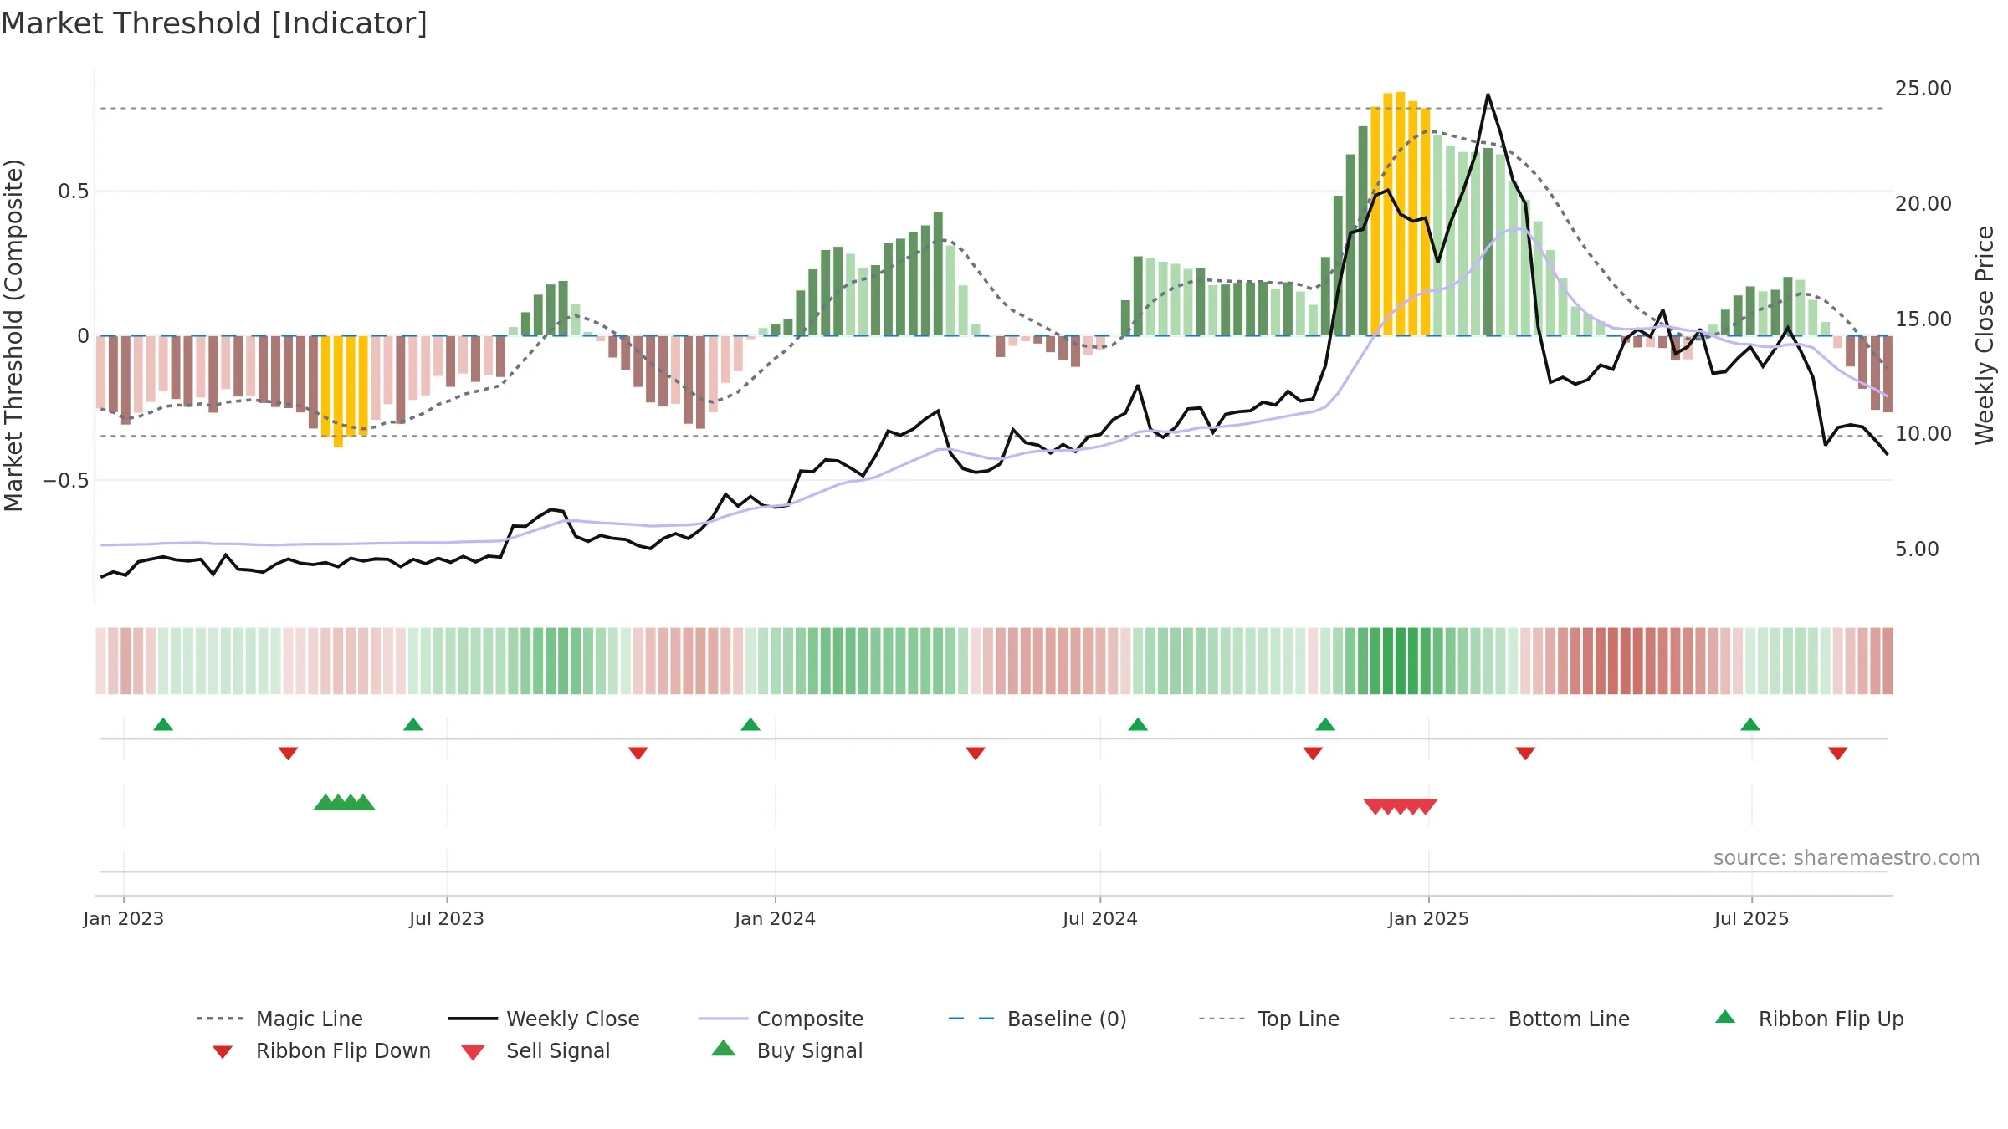Toggle the Sell Signal legend entry
This screenshot has height=1129, width=2008.
[535, 1050]
